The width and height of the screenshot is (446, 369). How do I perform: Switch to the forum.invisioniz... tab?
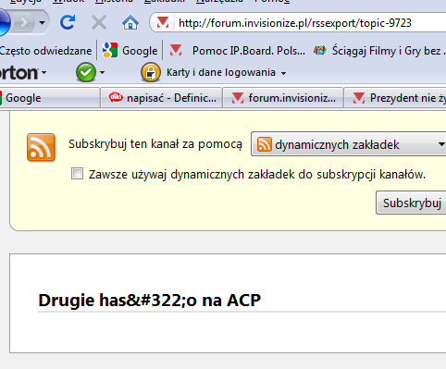283,98
